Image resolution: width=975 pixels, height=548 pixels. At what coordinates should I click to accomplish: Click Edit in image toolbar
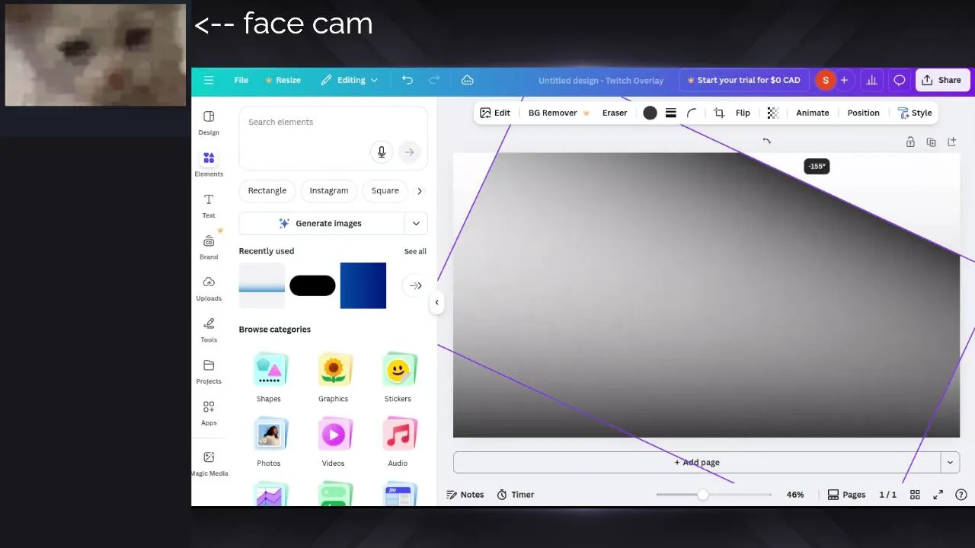click(x=495, y=113)
